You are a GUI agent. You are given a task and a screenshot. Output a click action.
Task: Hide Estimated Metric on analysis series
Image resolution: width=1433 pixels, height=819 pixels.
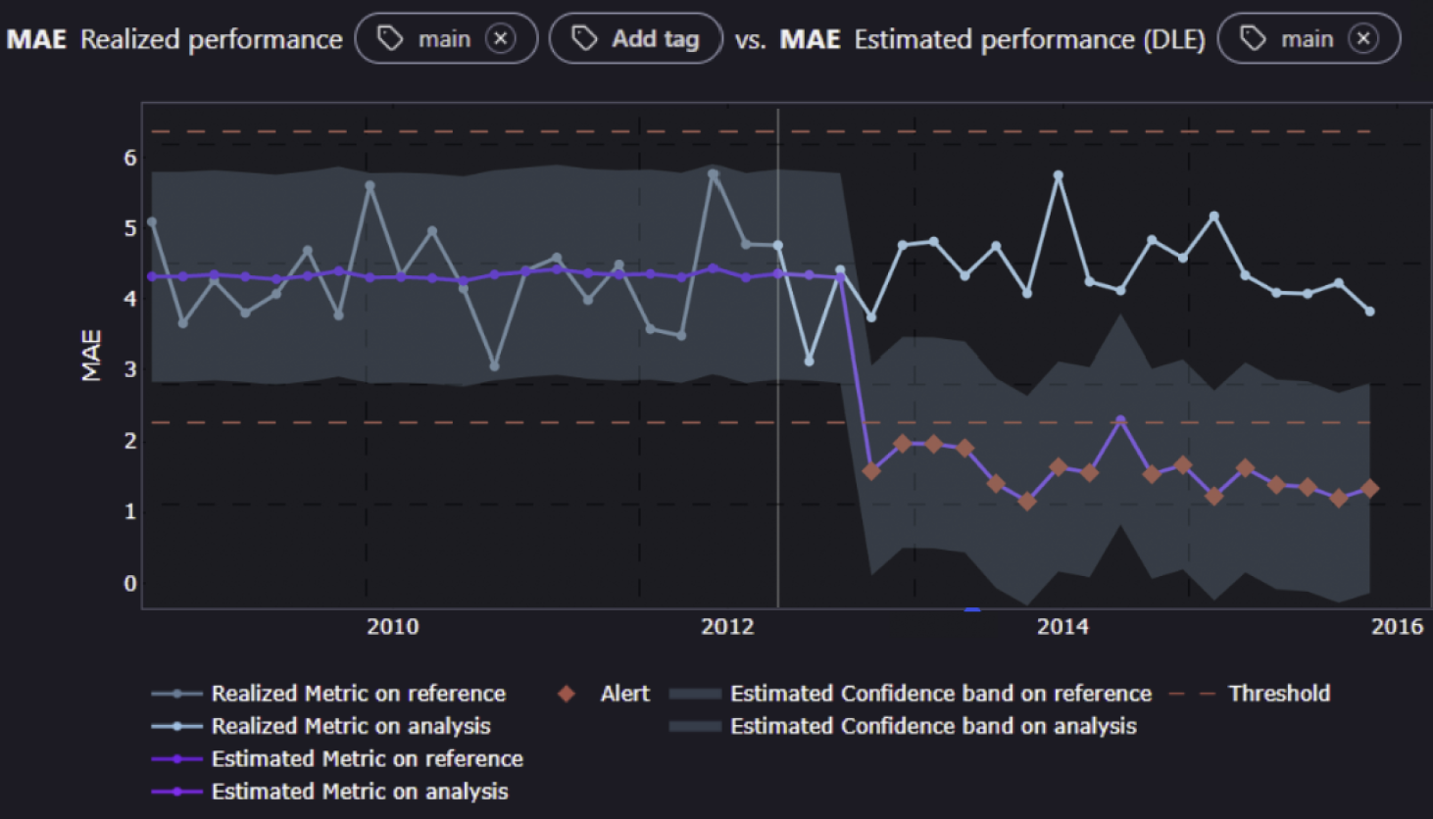(359, 792)
